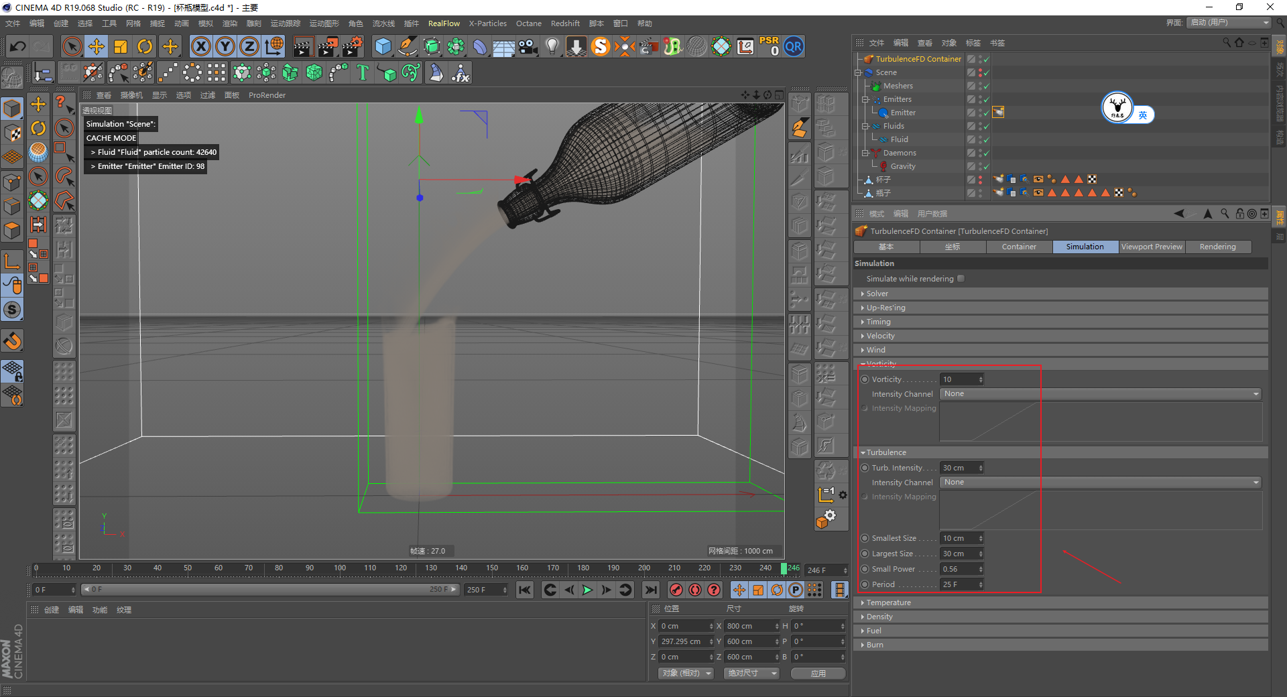1287x697 pixels.
Task: Open the RealFlow menu
Action: coord(444,23)
